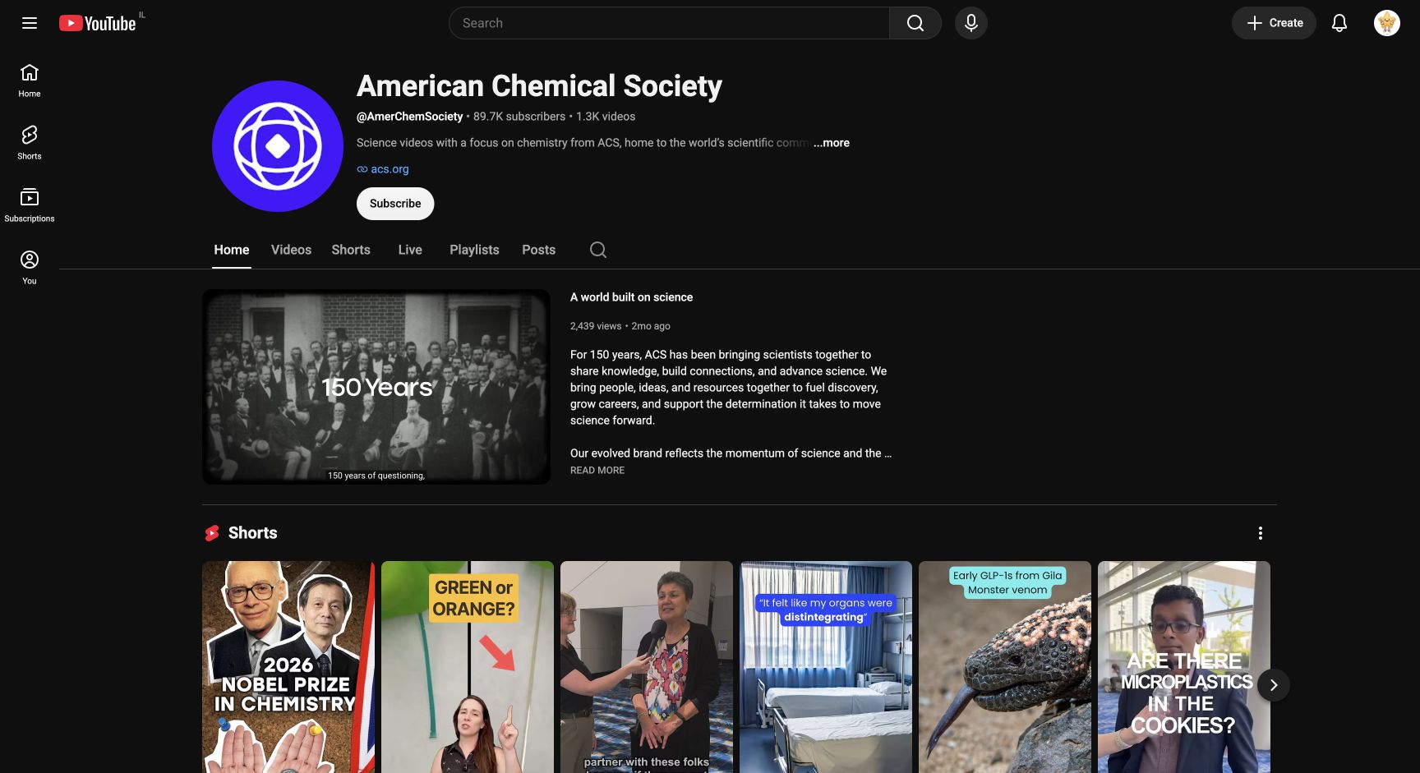Open the 'partner with these folks' interview short
Screen dimensions: 1420x773
tap(647, 667)
